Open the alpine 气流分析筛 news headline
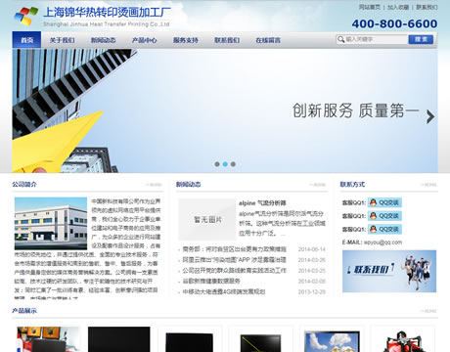 [262, 203]
